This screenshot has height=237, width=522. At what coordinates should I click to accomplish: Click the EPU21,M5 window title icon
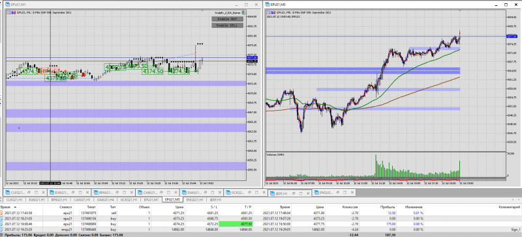coord(268,5)
